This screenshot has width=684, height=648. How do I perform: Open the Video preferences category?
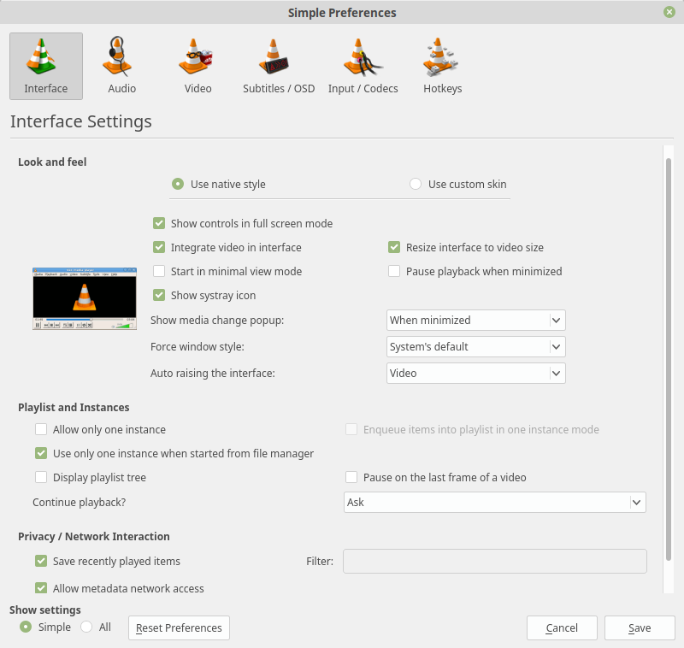[198, 66]
